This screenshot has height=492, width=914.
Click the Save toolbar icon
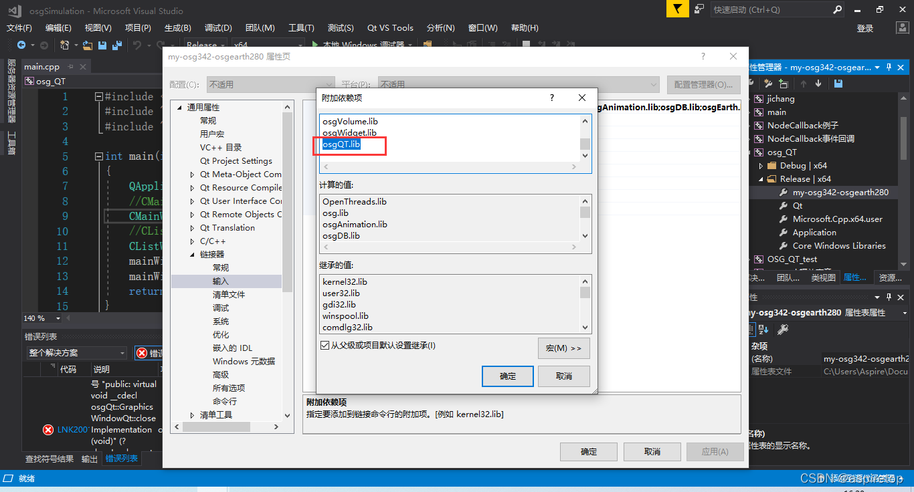click(102, 45)
